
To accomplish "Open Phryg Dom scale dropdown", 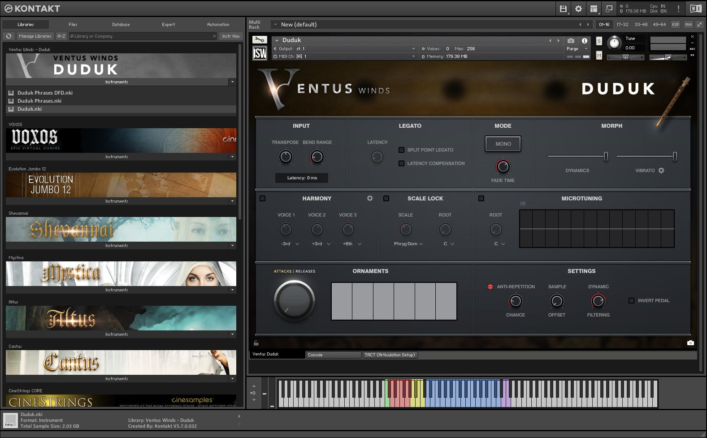I will coord(408,244).
